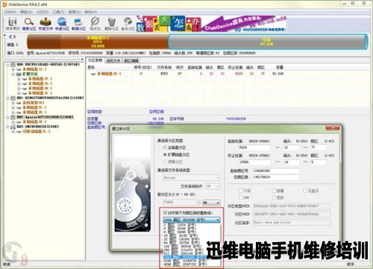Viewport: 373px width, 269px height.
Task: Open the sector alignment count dropdown
Action: pyautogui.click(x=192, y=220)
